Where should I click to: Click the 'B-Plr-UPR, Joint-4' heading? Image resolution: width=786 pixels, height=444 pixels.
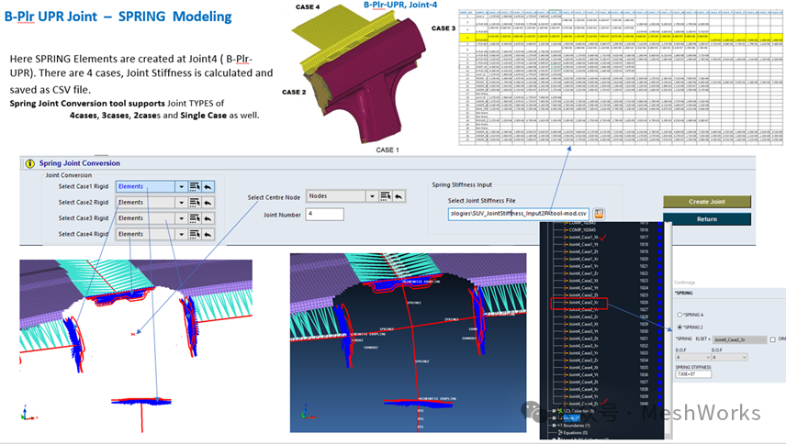tap(400, 5)
